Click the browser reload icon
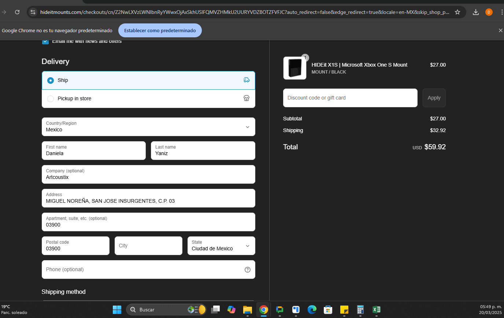 17,12
